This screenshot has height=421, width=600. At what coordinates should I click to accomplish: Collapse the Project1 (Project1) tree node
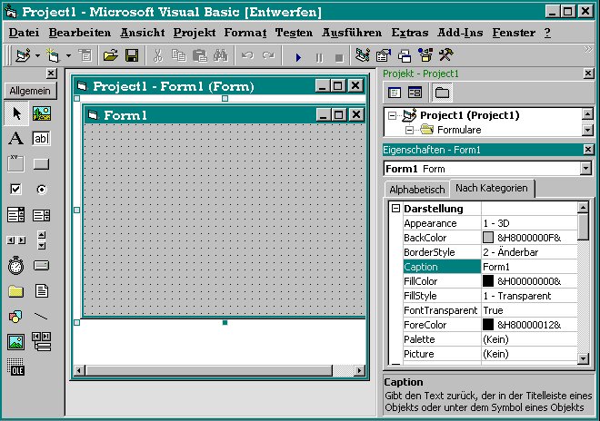392,115
